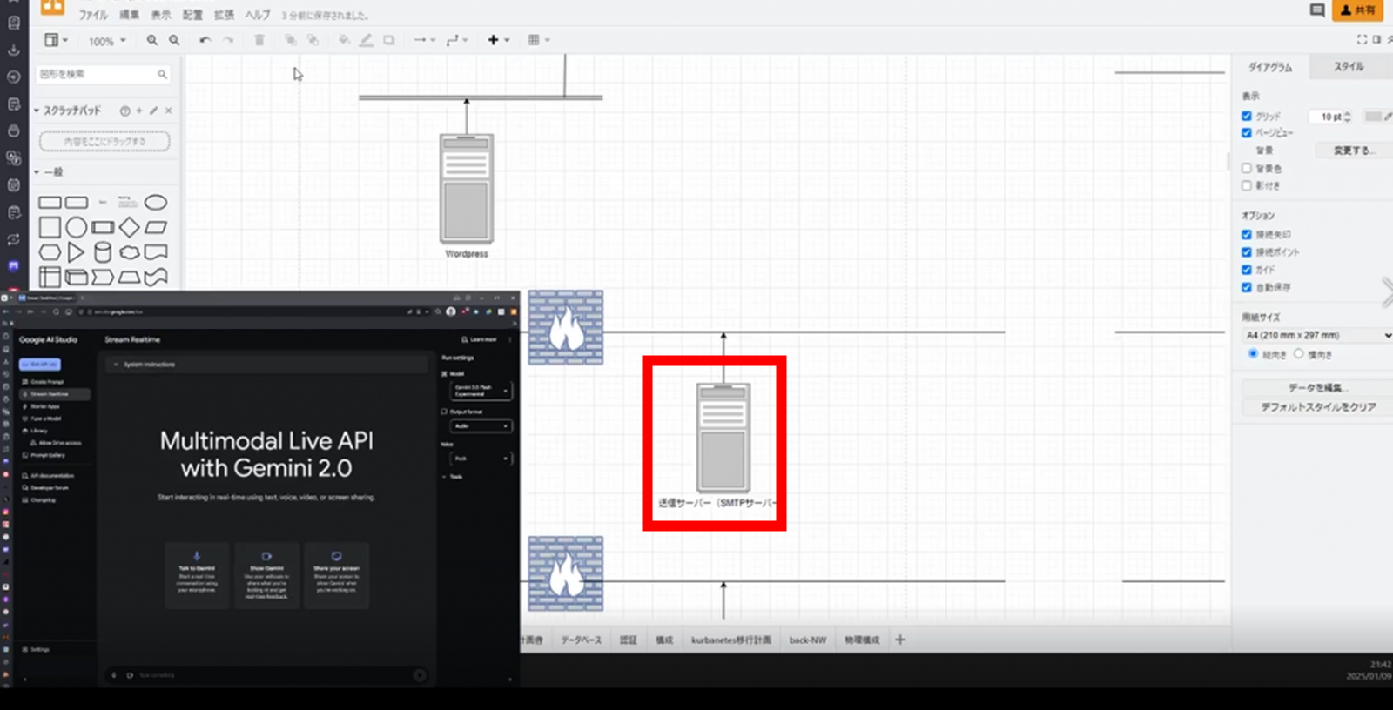Open the view layout dropdown in toolbar
Screen dimensions: 1393x710
pyautogui.click(x=56, y=40)
